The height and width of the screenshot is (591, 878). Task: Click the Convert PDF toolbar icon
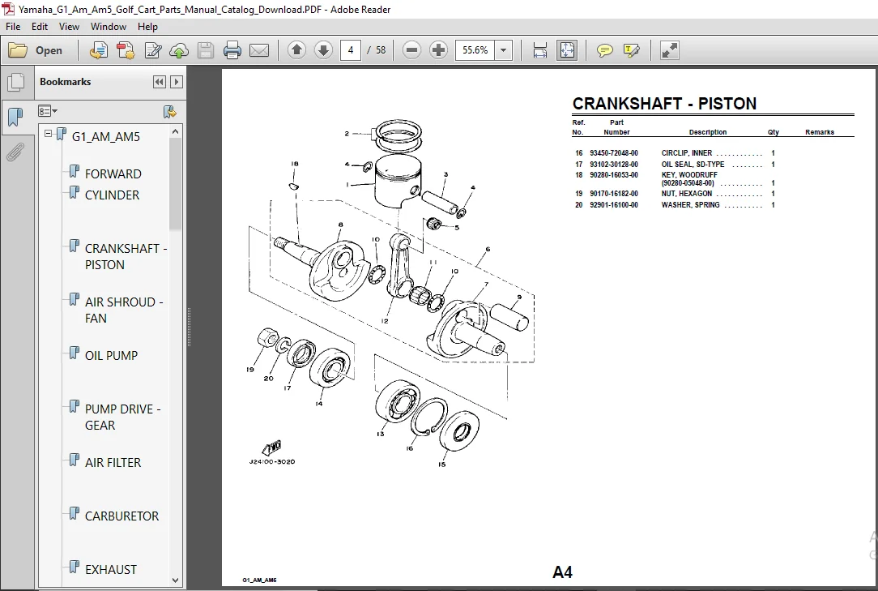(126, 50)
